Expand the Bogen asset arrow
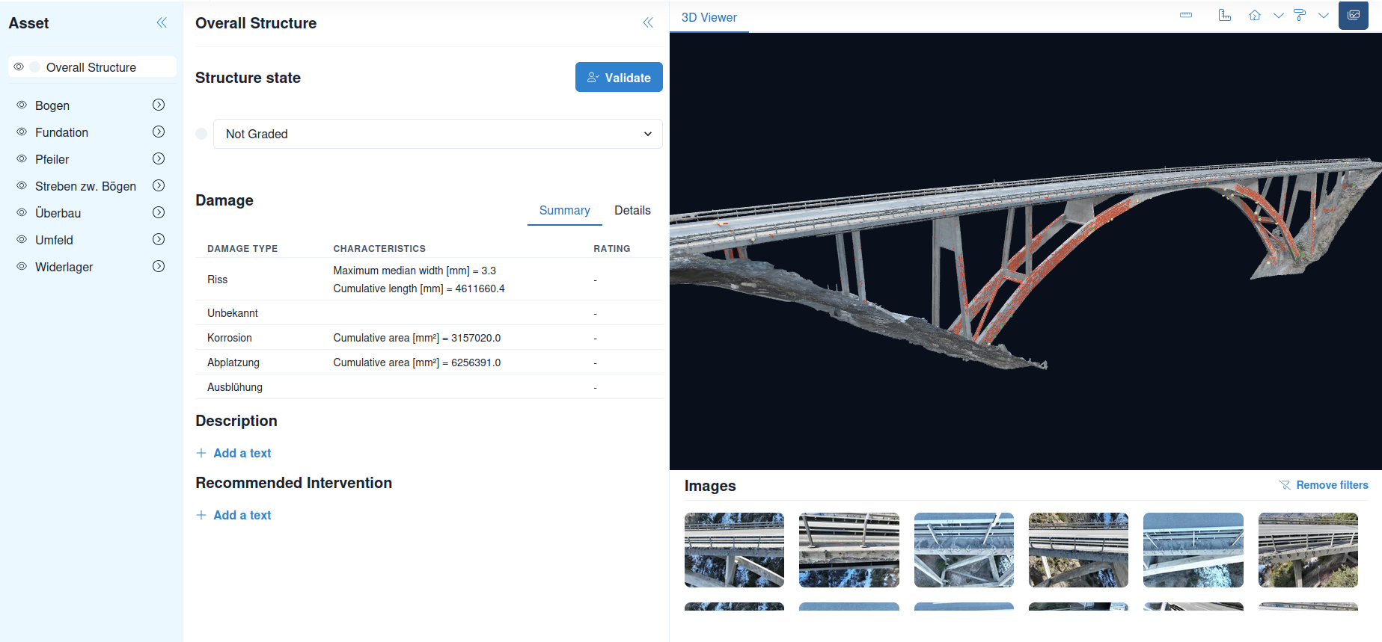Screen dimensions: 1382x642 click(159, 105)
